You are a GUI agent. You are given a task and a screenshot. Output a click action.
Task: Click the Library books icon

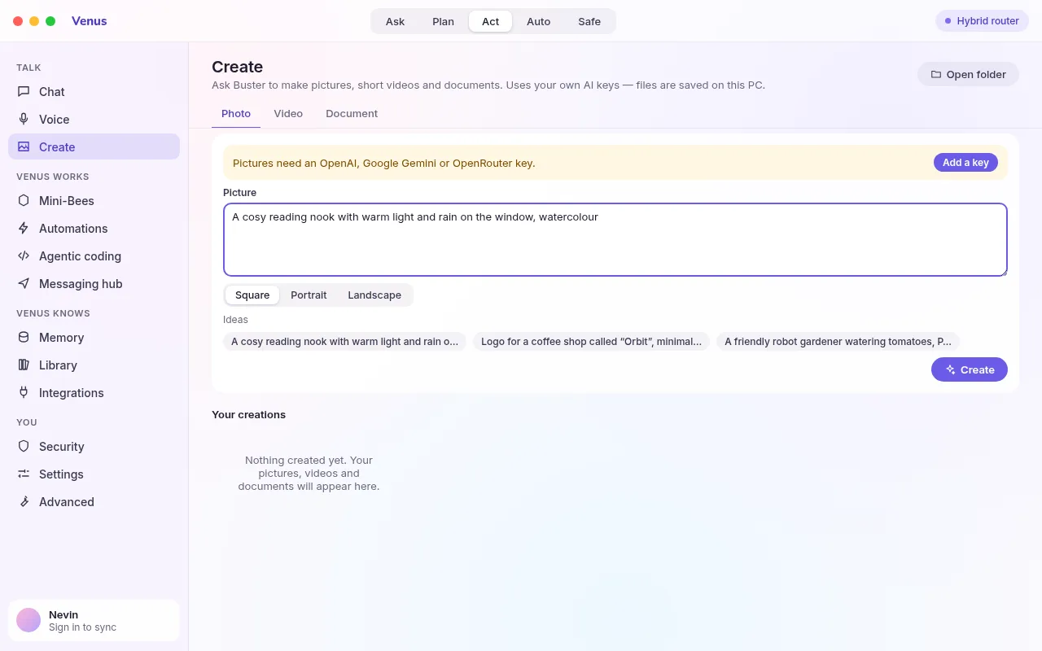24,365
